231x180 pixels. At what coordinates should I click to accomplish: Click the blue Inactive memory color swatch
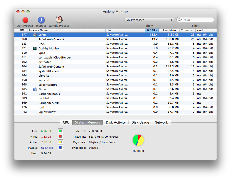[x=60, y=147]
